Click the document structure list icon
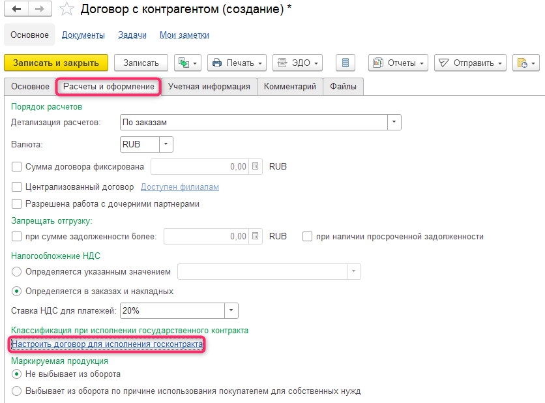Image resolution: width=545 pixels, height=403 pixels. pyautogui.click(x=346, y=63)
